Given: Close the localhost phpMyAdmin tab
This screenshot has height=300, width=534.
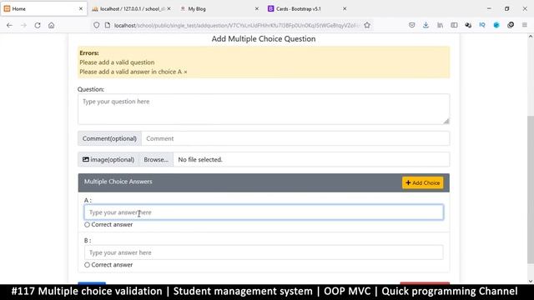Looking at the screenshot, I should (169, 9).
